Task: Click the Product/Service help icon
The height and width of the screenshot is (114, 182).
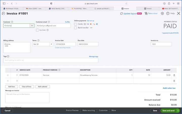Action: click(x=59, y=70)
